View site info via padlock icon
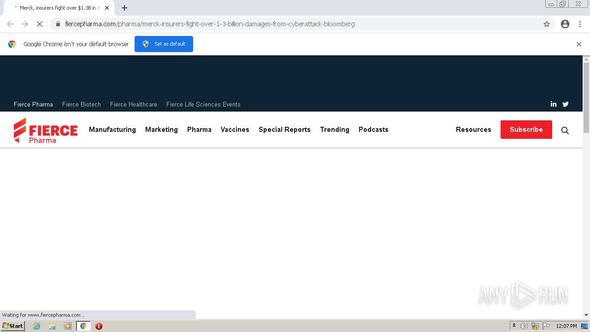The height and width of the screenshot is (332, 590). coord(58,24)
